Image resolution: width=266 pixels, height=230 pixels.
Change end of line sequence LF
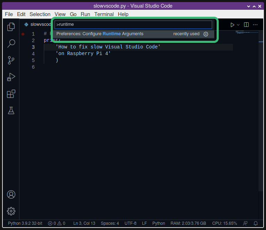pos(144,223)
